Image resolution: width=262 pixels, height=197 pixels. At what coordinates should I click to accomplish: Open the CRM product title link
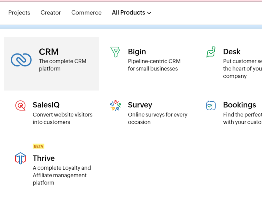pyautogui.click(x=49, y=52)
